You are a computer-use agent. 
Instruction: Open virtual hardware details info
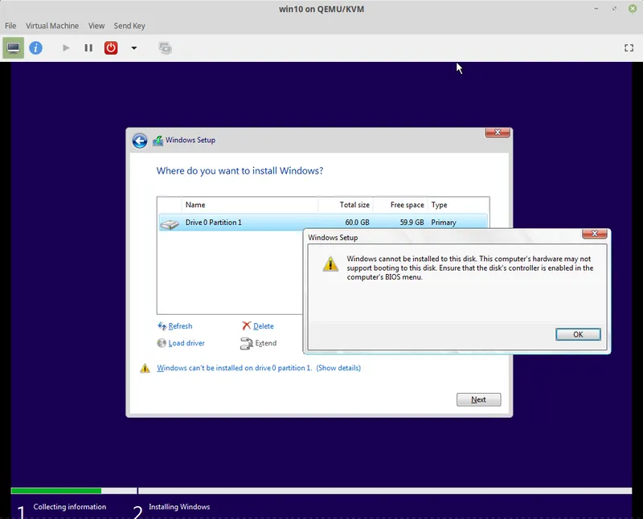coord(35,48)
